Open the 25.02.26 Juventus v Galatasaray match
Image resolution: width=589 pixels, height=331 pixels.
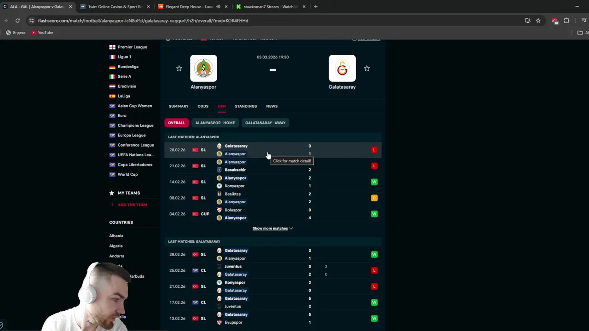coord(273,270)
